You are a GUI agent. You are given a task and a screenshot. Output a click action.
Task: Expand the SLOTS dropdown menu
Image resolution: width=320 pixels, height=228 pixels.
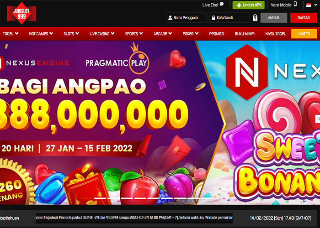pos(71,34)
